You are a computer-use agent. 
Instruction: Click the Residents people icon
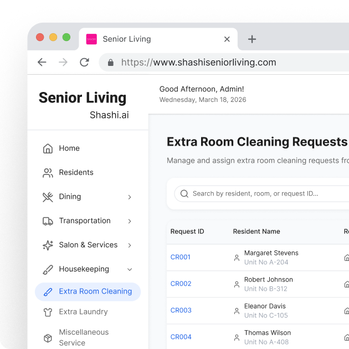pos(48,173)
